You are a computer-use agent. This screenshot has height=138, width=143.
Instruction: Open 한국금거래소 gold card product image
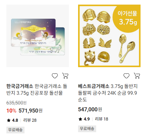(x=38, y=36)
